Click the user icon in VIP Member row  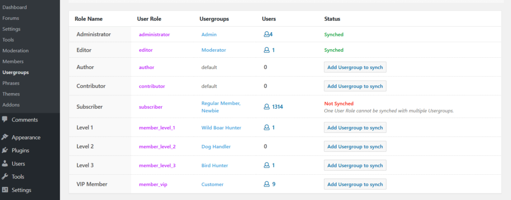266,184
